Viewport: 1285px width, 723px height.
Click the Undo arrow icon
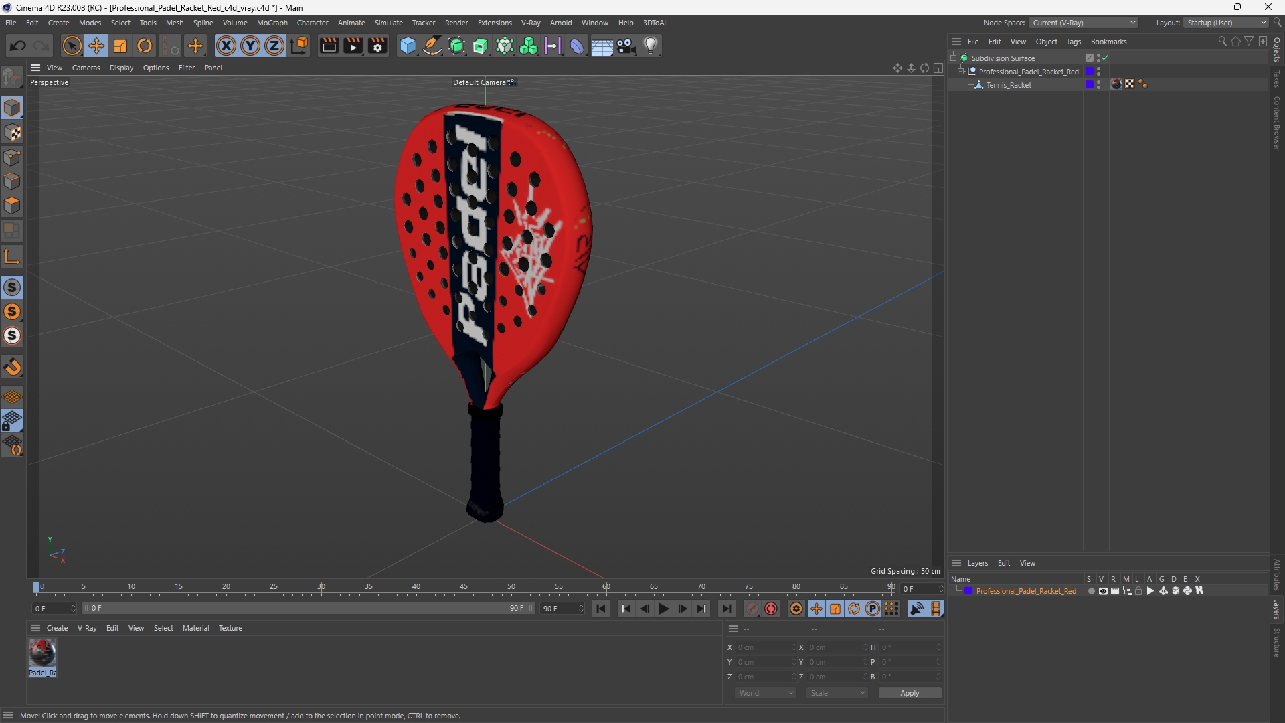tap(18, 46)
